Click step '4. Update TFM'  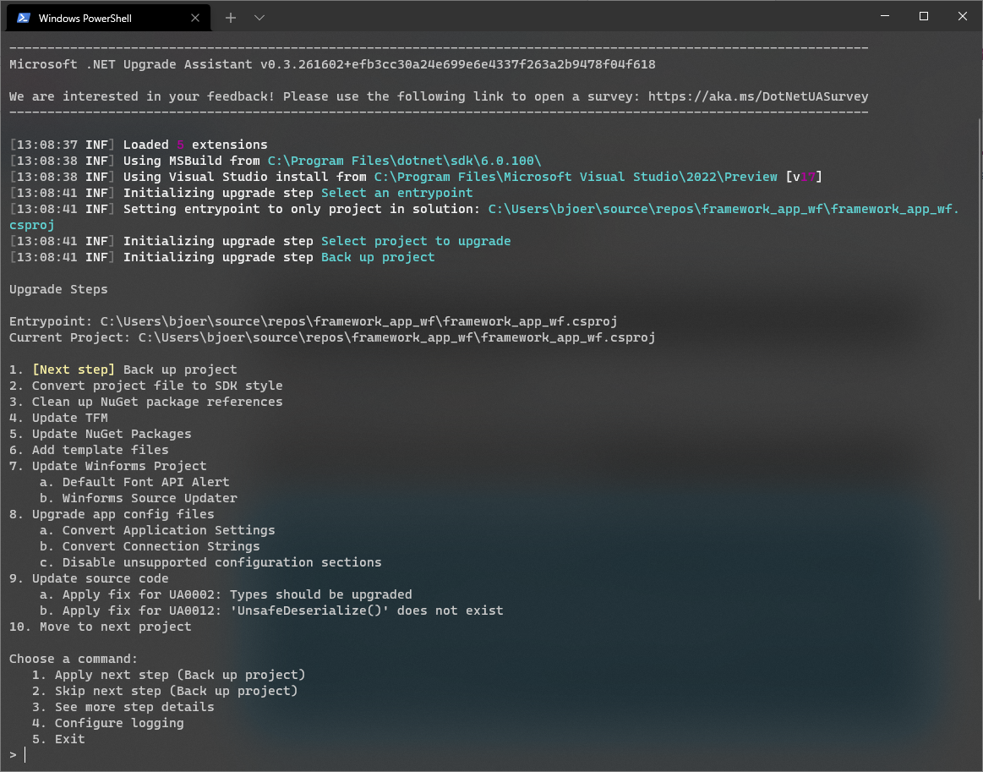pos(58,418)
